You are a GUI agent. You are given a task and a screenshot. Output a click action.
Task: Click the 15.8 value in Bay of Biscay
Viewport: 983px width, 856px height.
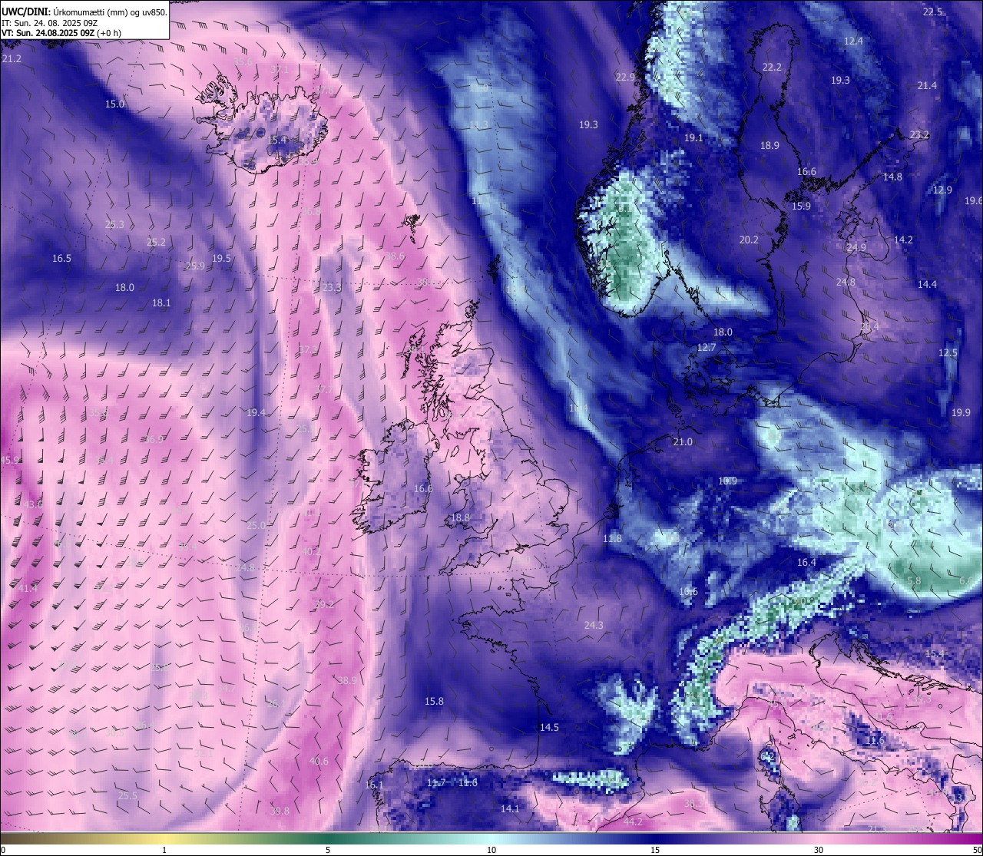(434, 702)
